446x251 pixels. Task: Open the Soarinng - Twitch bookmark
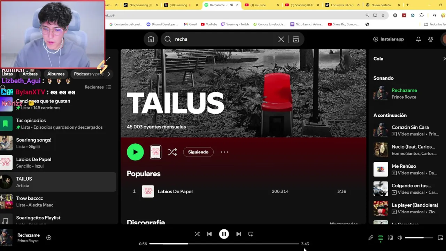click(x=235, y=24)
